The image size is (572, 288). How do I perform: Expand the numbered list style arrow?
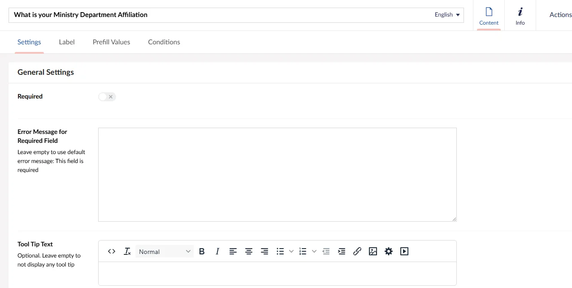point(314,251)
